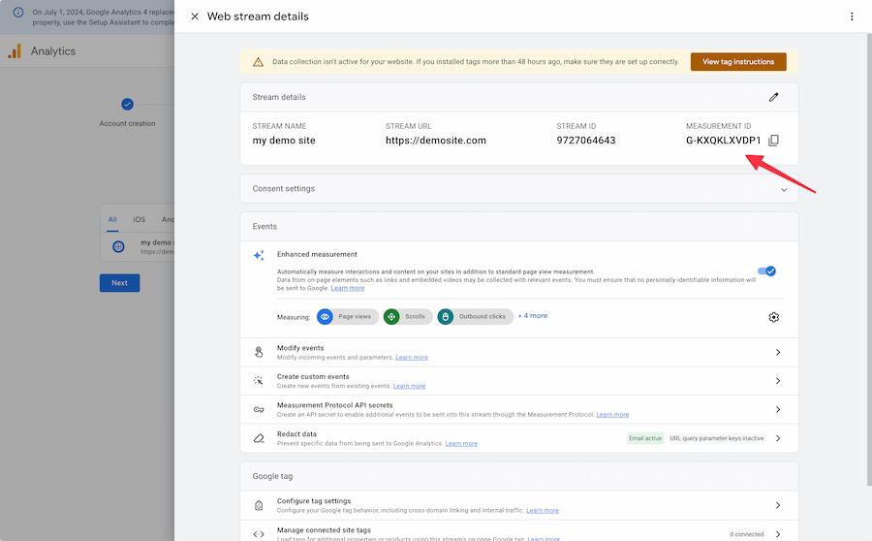Open Learn more link for Modify events

412,358
